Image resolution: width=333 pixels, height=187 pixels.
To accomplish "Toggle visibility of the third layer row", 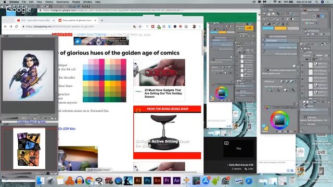I will [302, 79].
